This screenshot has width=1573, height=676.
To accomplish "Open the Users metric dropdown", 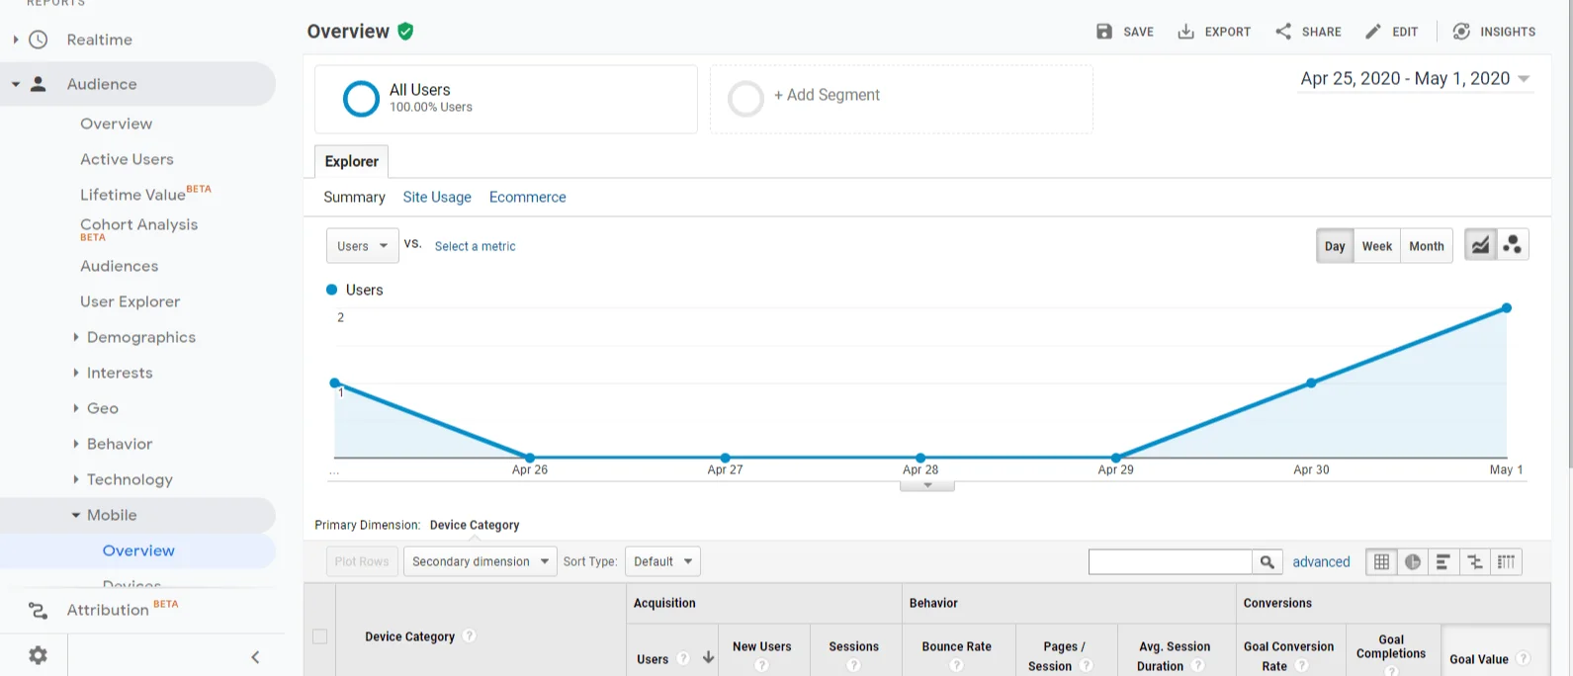I will click(363, 246).
